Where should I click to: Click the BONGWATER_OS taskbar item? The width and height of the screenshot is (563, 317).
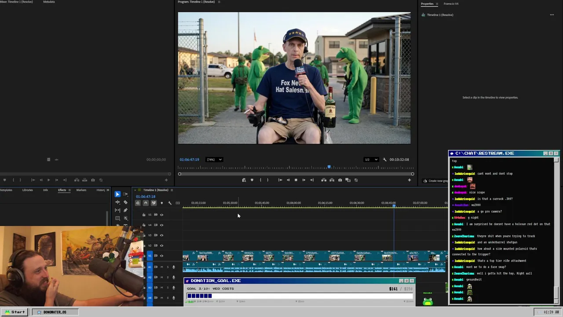(55, 312)
